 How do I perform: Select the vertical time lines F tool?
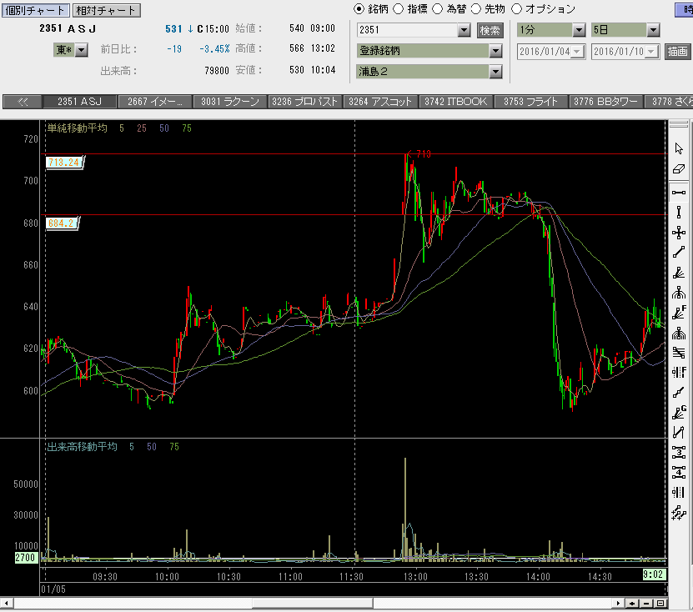point(679,373)
